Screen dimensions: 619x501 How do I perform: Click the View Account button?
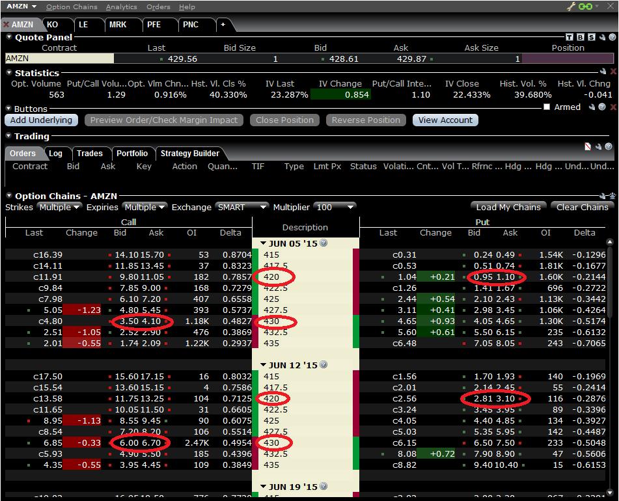pyautogui.click(x=445, y=120)
